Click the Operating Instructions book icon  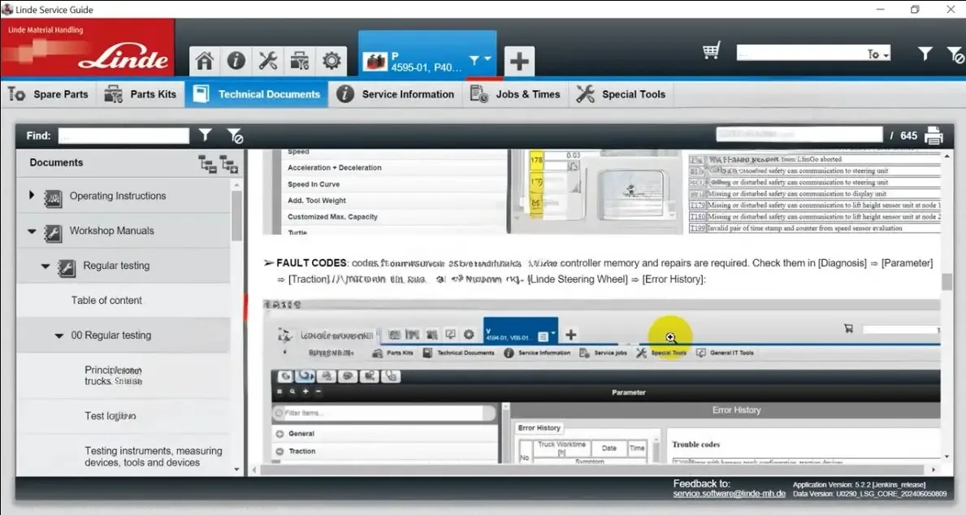click(53, 197)
